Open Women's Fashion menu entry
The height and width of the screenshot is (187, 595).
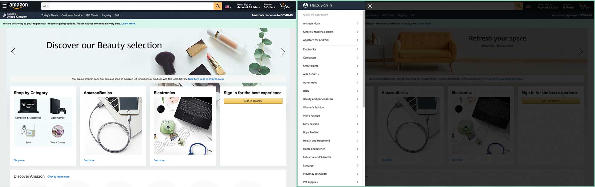[x=331, y=107]
